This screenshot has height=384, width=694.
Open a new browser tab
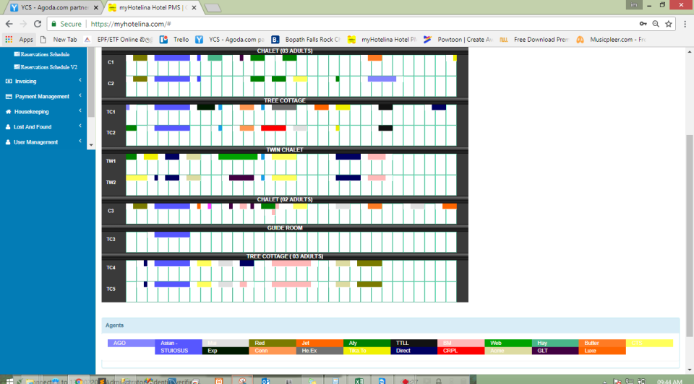pos(213,8)
